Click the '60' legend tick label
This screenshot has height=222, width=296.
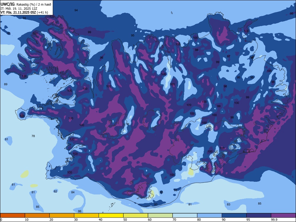click(x=150, y=220)
